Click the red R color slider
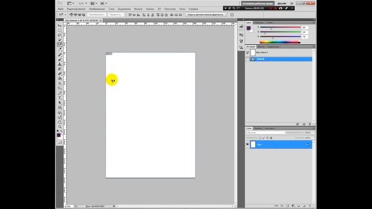 click(x=280, y=27)
